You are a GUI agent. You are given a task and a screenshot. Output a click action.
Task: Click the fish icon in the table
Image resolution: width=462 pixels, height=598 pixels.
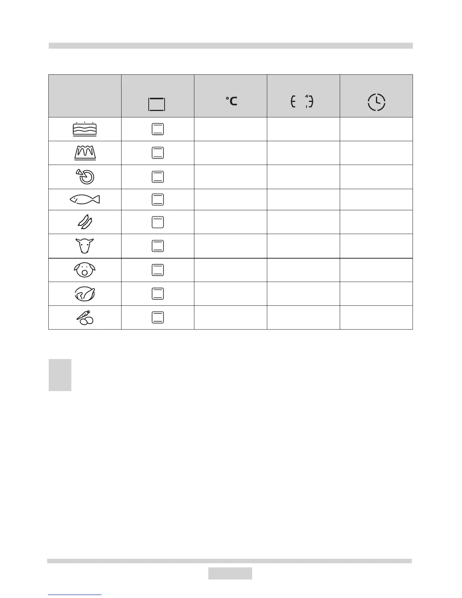pyautogui.click(x=85, y=199)
